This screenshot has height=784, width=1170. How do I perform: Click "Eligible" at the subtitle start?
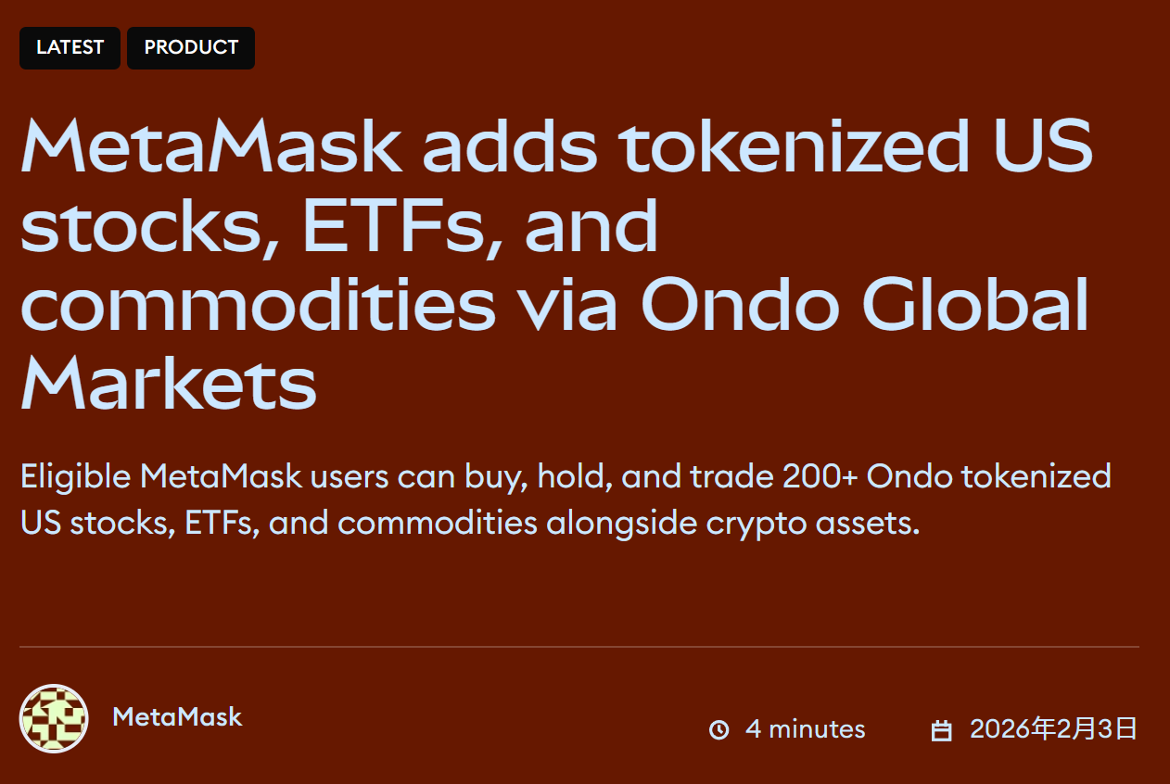coord(75,477)
